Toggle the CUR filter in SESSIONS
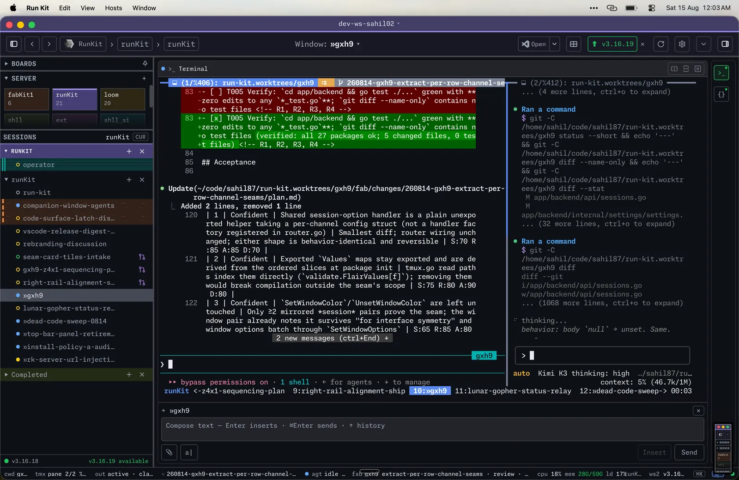 pos(140,137)
